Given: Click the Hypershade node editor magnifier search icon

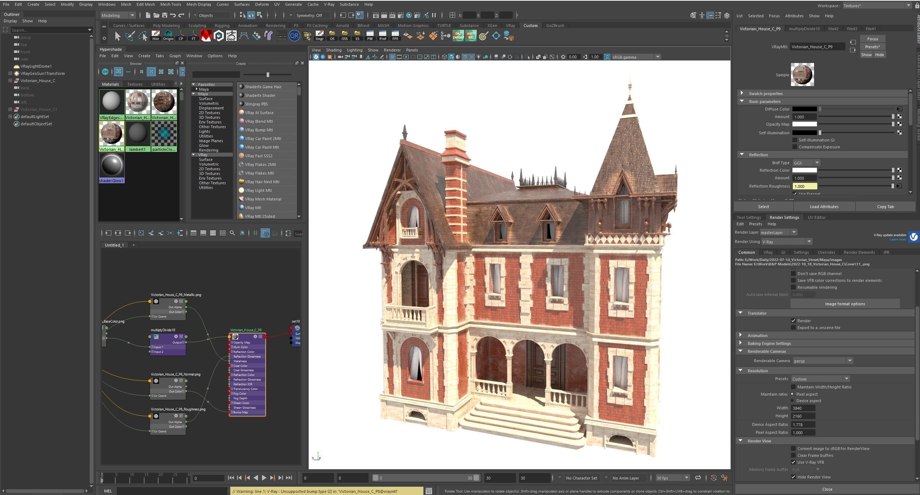Looking at the screenshot, I should pyautogui.click(x=232, y=233).
